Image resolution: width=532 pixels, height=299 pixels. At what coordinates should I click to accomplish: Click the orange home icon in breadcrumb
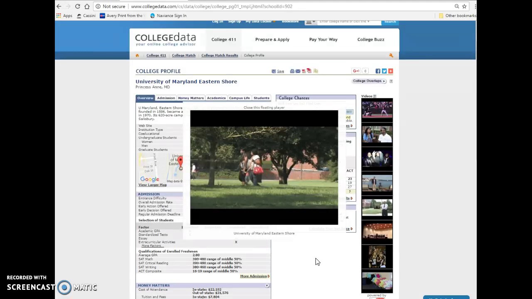137,55
